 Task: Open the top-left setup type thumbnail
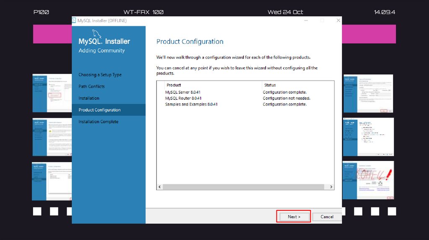coord(52,93)
